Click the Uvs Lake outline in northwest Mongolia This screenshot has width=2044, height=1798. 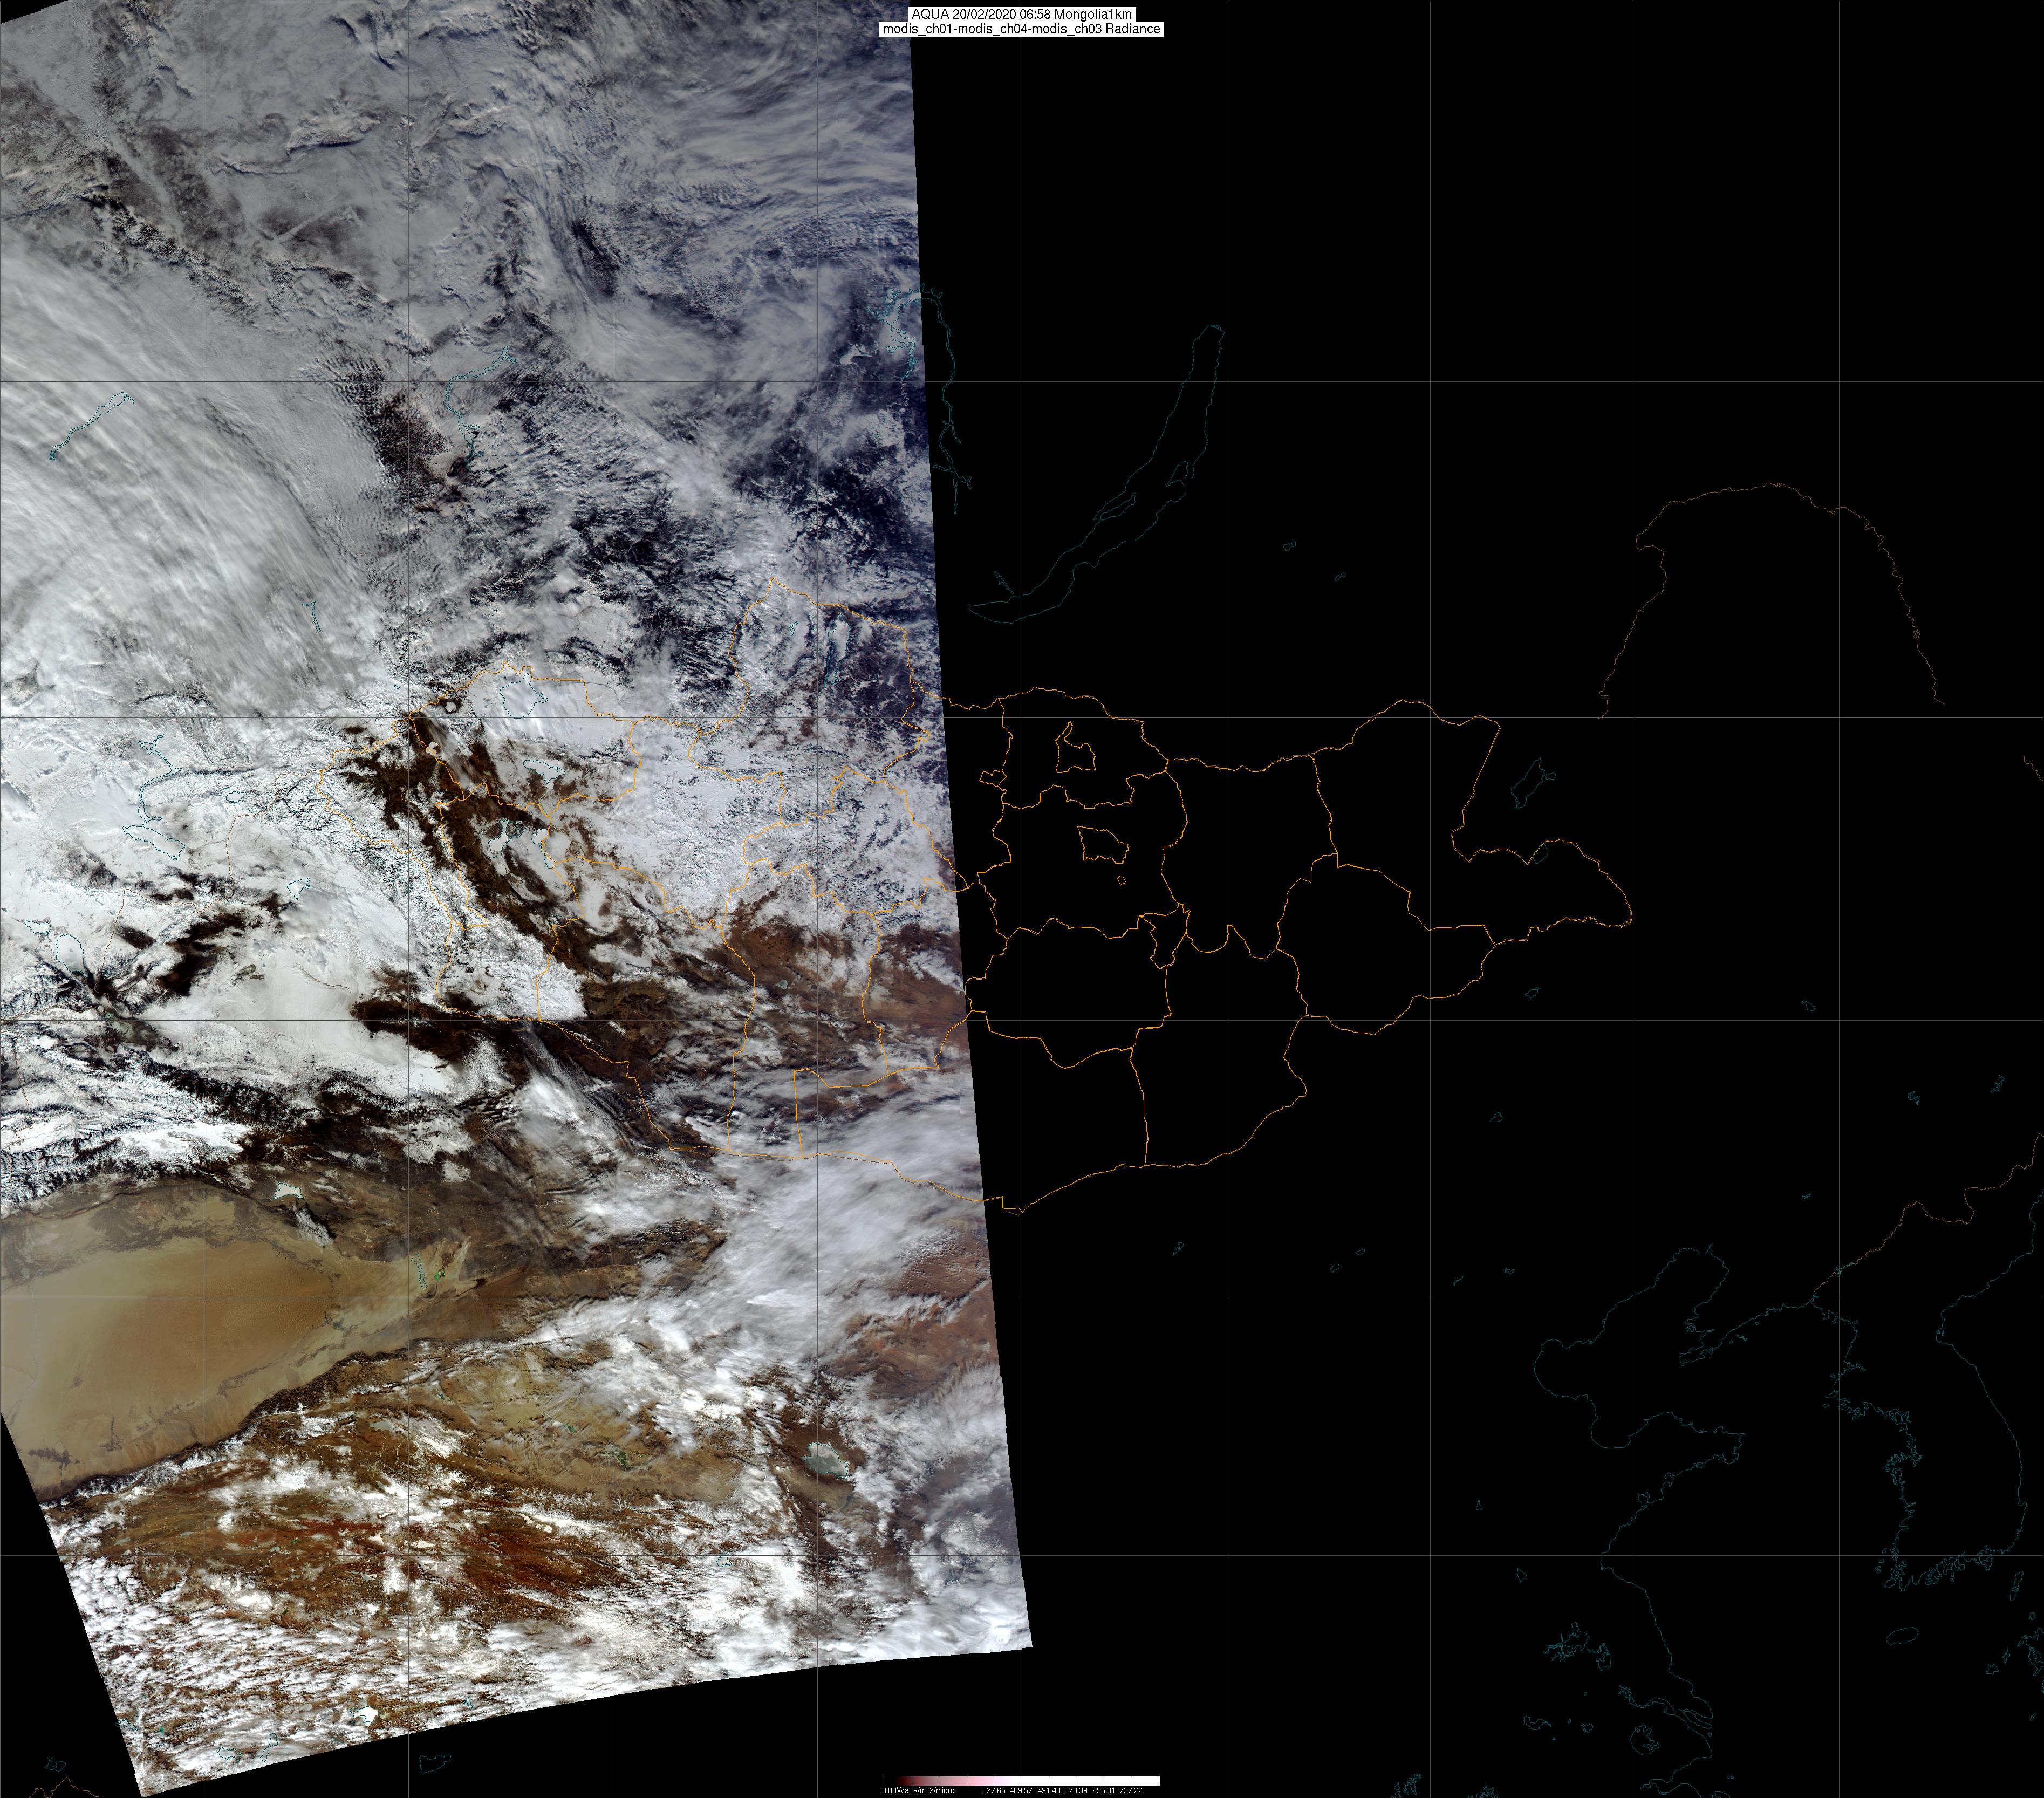tap(519, 697)
